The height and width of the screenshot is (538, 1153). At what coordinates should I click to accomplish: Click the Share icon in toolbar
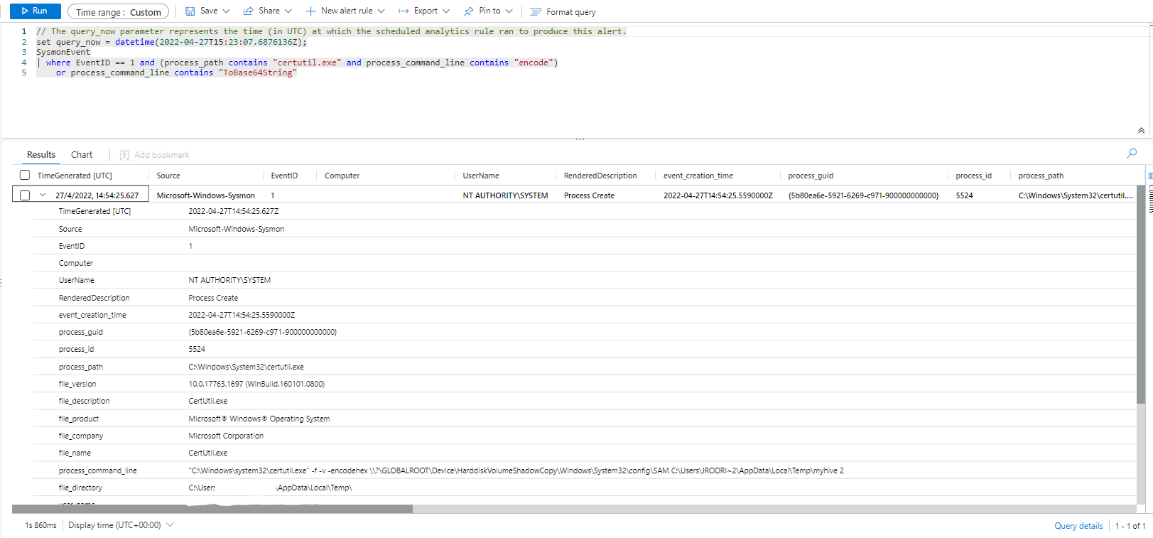(249, 11)
